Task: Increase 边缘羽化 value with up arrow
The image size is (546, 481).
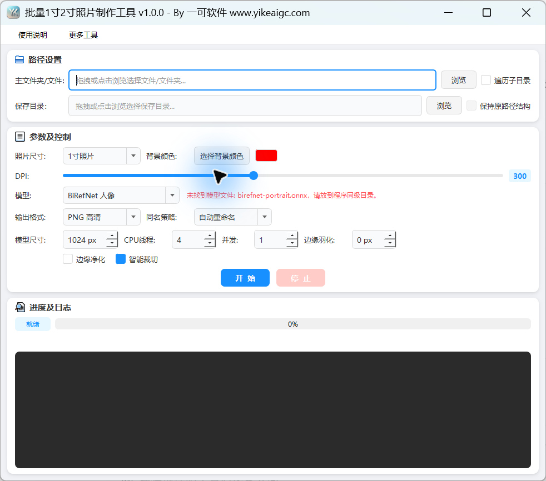Action: pyautogui.click(x=390, y=236)
